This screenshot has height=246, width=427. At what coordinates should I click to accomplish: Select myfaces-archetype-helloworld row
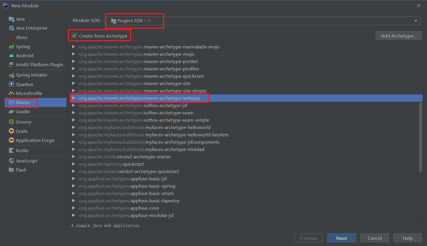tap(247, 128)
